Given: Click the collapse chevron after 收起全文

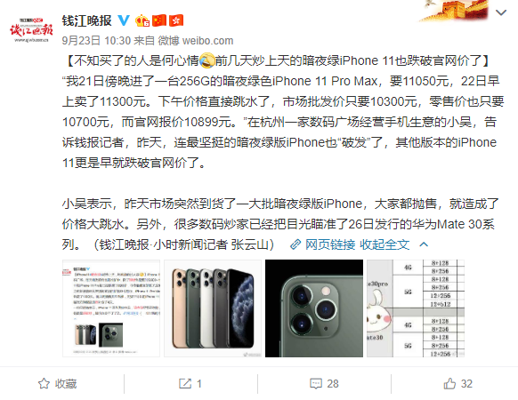Looking at the screenshot, I should click(424, 244).
